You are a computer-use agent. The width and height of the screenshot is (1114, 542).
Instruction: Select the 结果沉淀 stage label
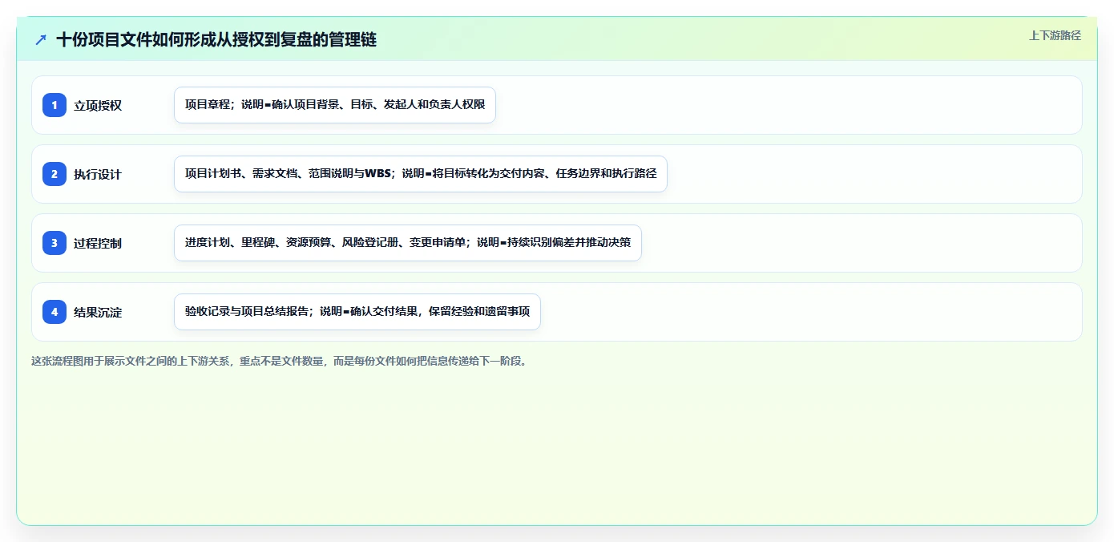98,312
